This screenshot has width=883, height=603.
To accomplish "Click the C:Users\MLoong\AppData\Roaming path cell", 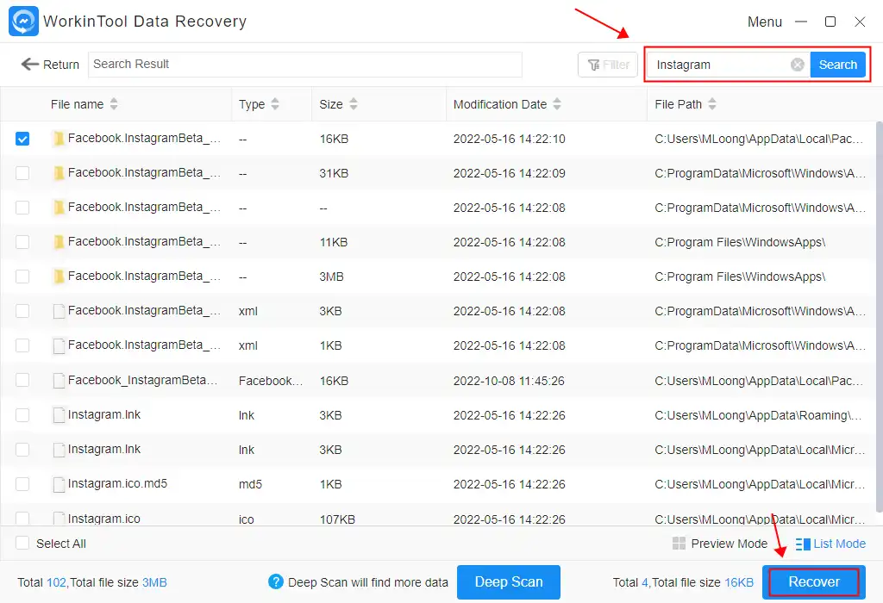I will (758, 416).
